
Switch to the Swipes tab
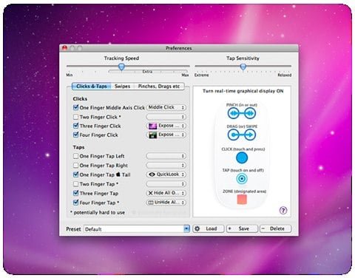(x=123, y=87)
